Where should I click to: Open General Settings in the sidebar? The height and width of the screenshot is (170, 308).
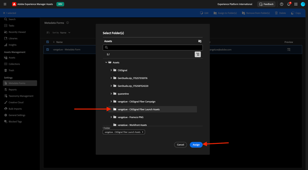(15, 115)
